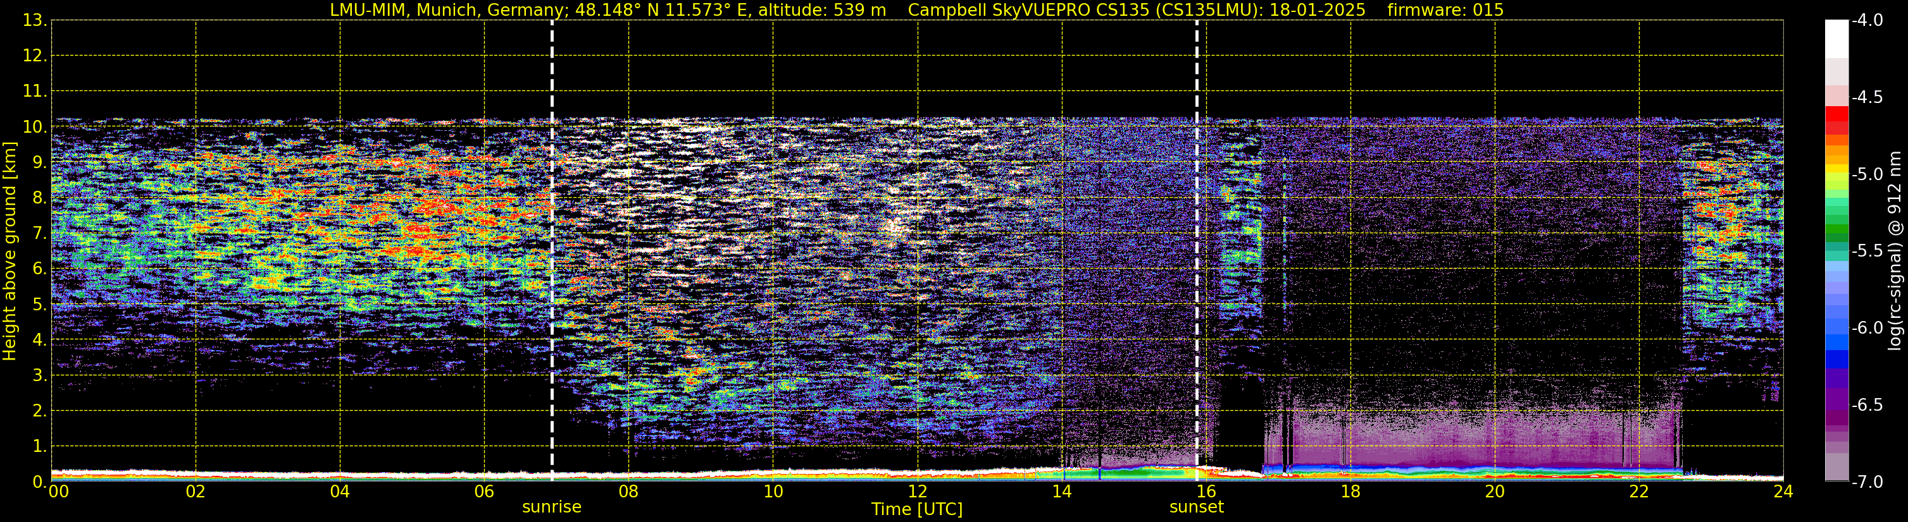This screenshot has height=522, width=1908.
Task: Click the 5. tick label on the height axis
Action: [x=40, y=305]
